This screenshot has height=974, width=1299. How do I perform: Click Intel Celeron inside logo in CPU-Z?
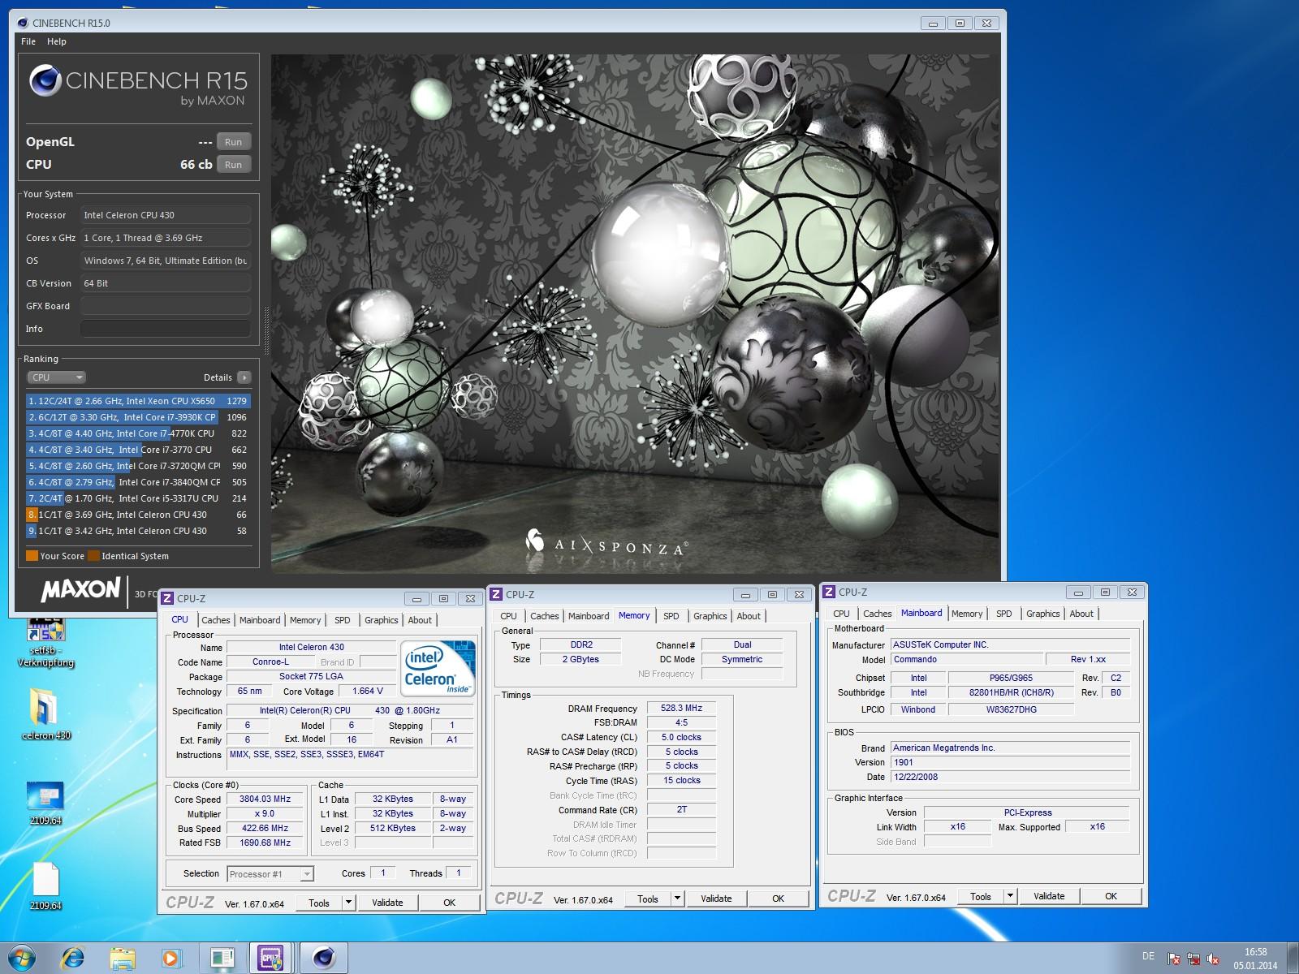click(438, 669)
